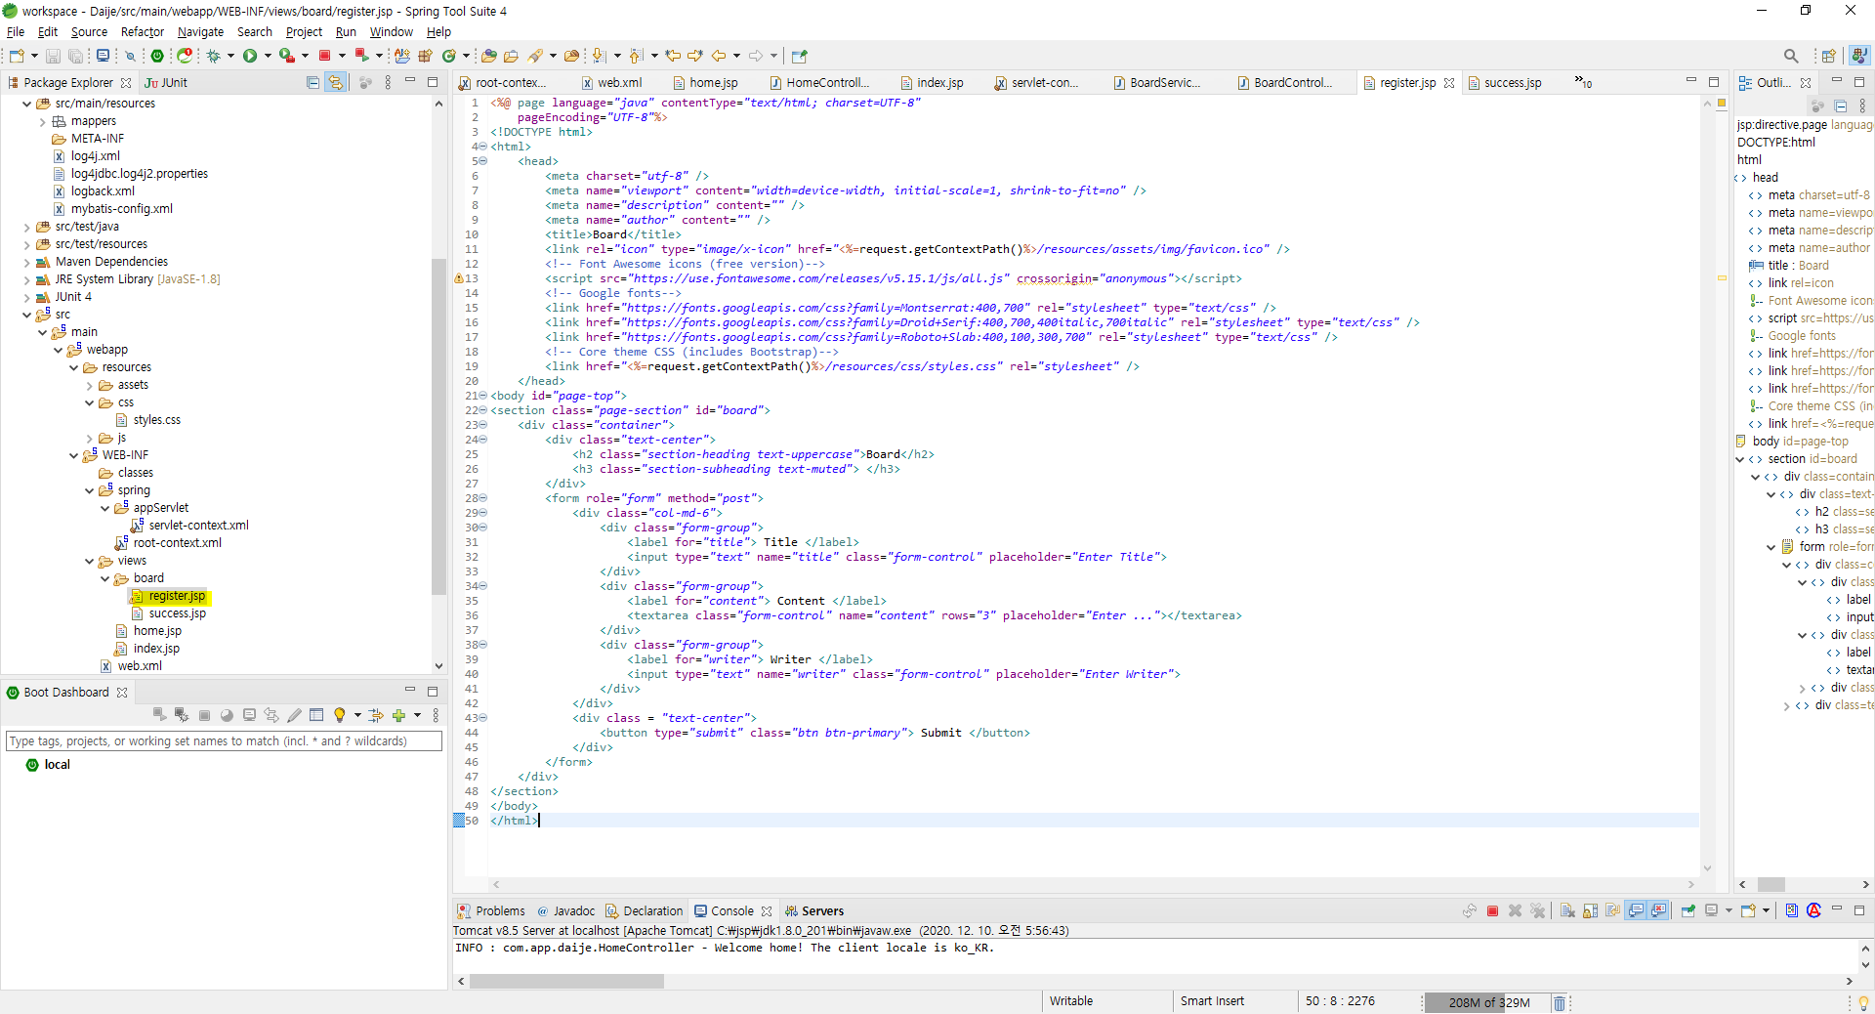1875x1014 pixels.
Task: Click Open Console icon in Console toolbar
Action: click(x=1748, y=910)
